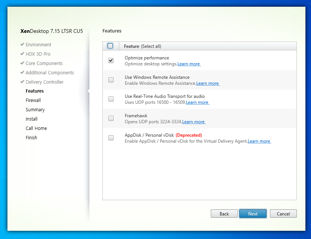The height and width of the screenshot is (239, 311).
Task: Click the XenDesktop 7.15 LTSR CU5 title
Action: (51, 31)
